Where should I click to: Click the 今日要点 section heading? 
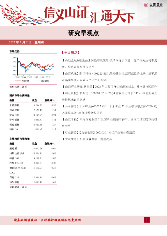70,52
